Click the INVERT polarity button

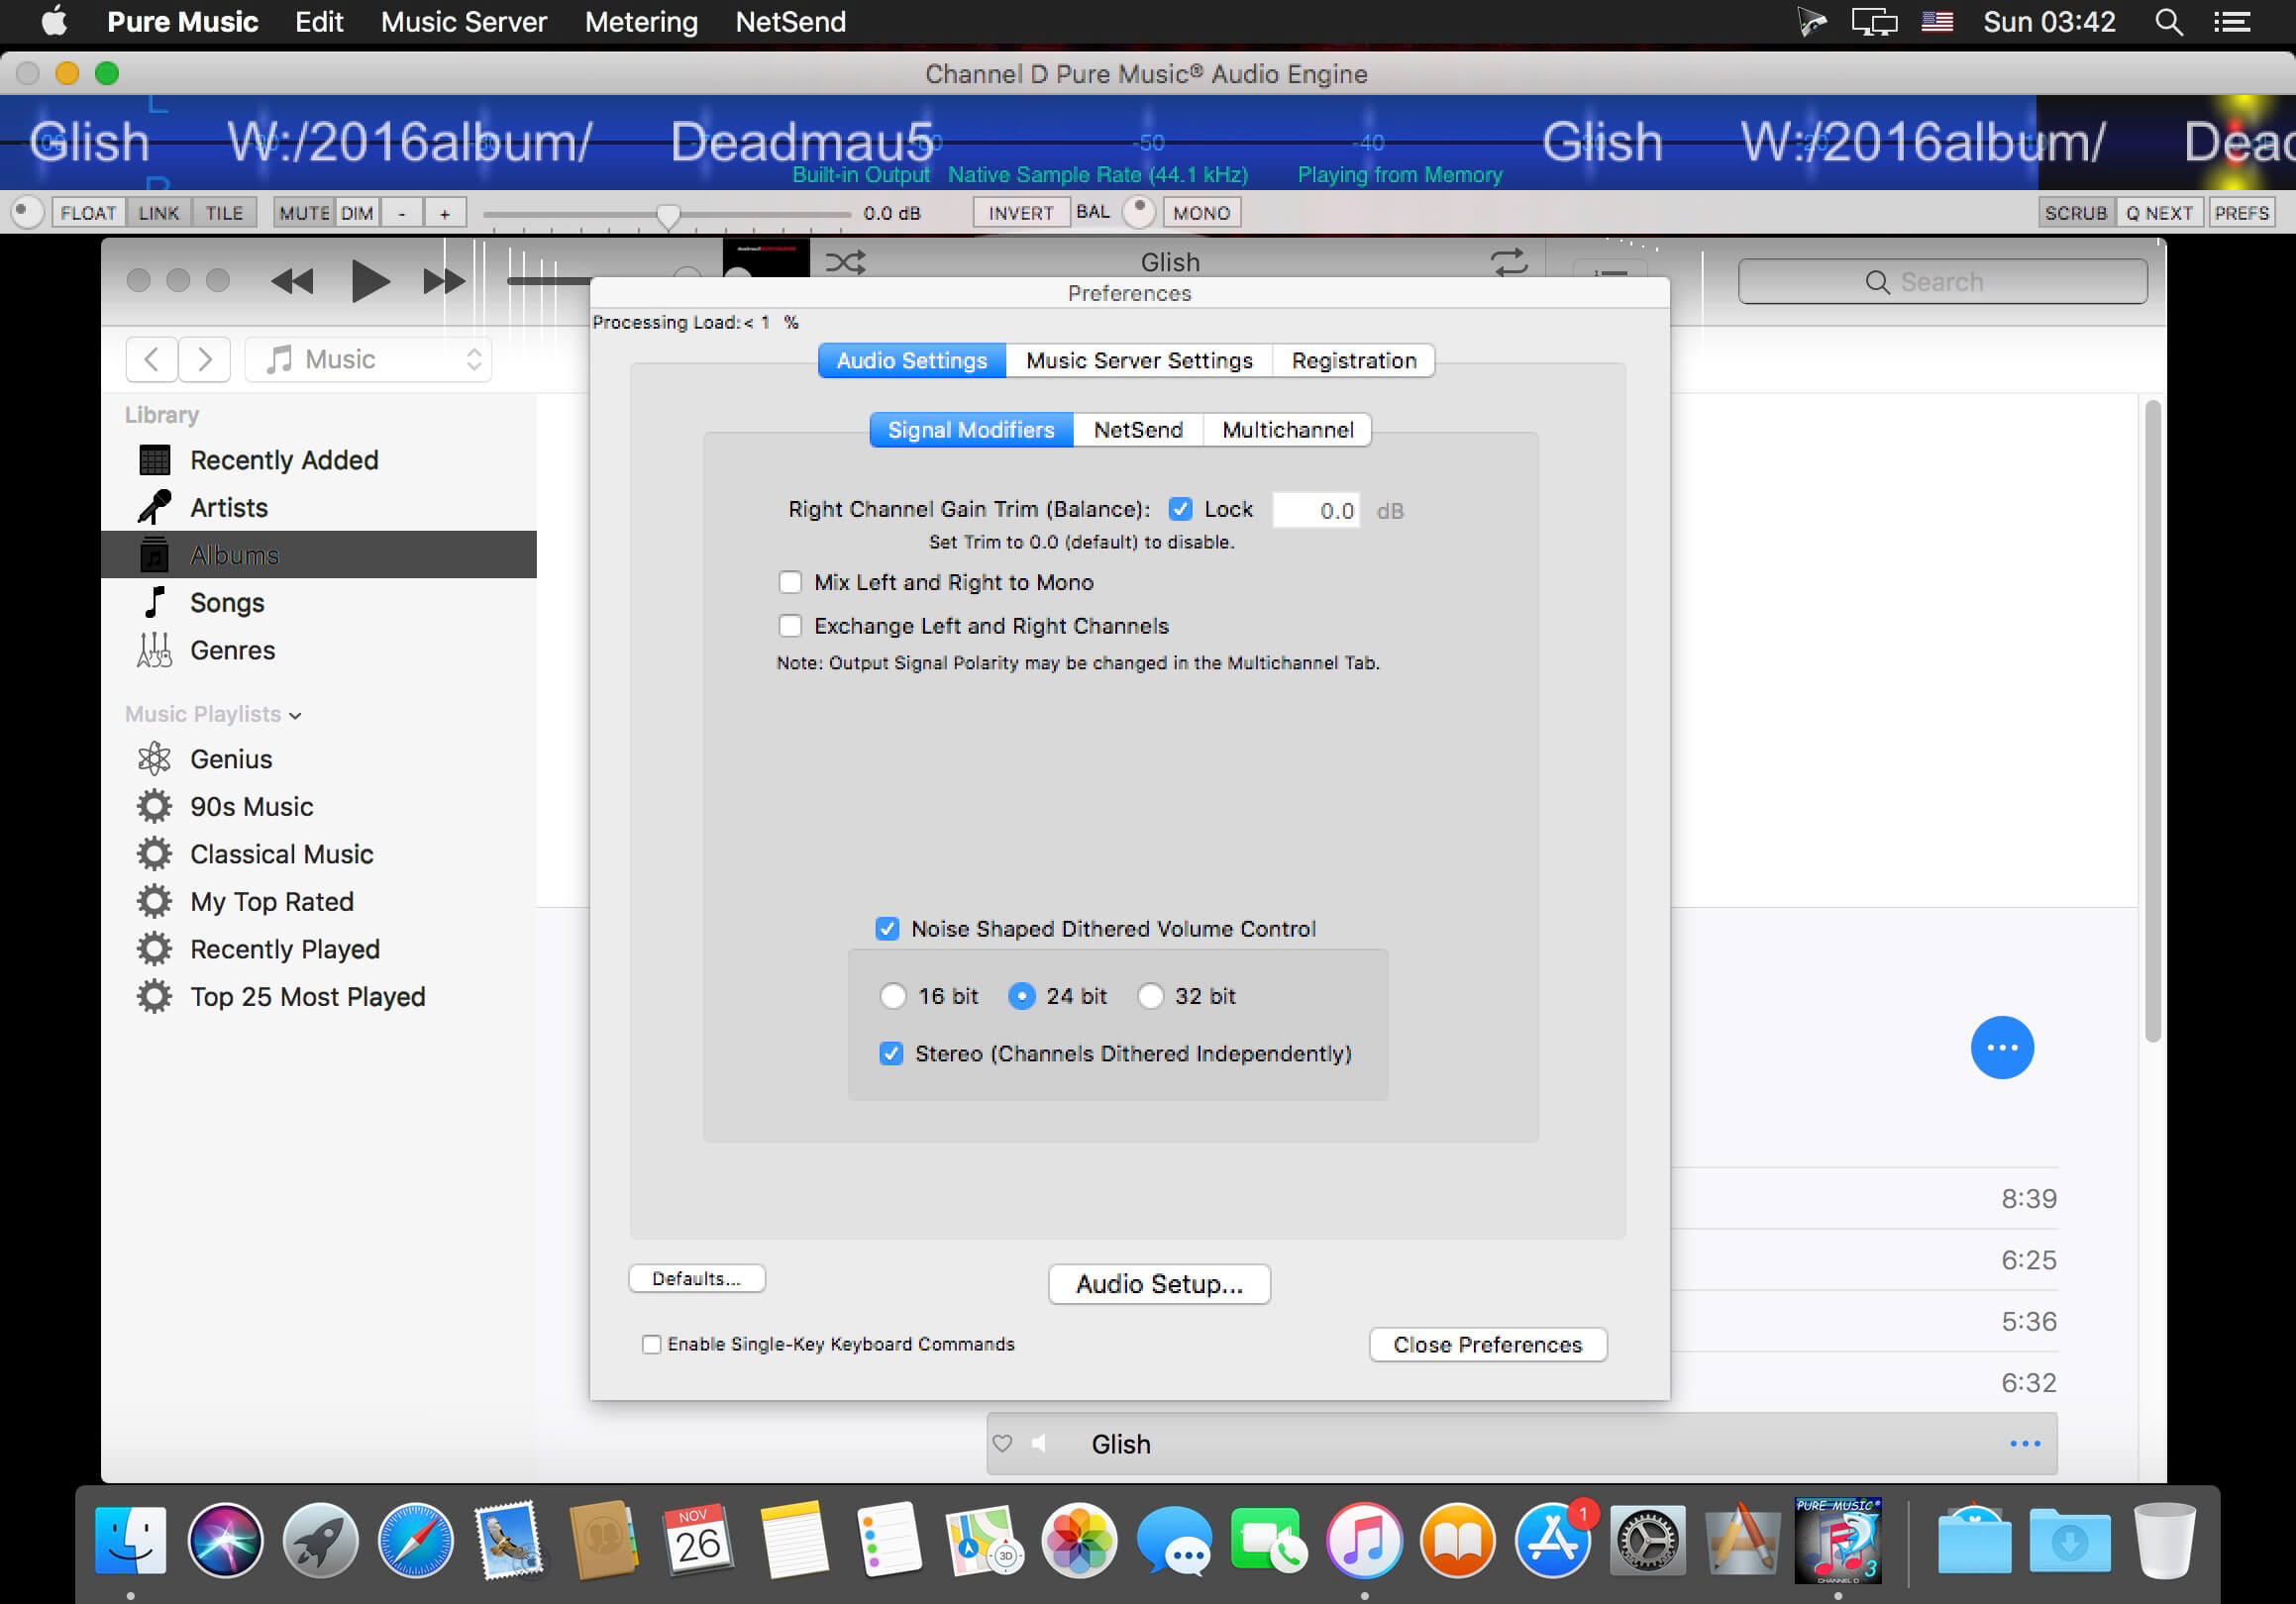(1021, 213)
